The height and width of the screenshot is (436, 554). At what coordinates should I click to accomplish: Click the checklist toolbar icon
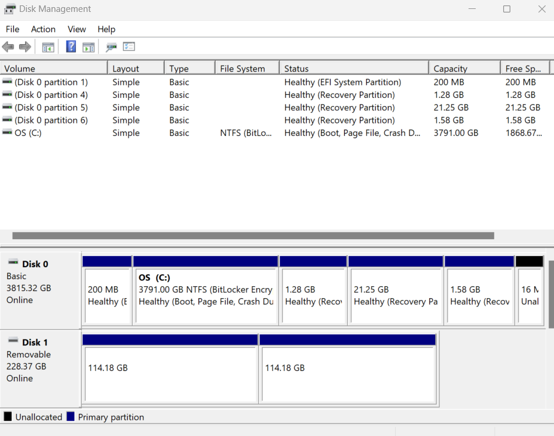pyautogui.click(x=128, y=47)
